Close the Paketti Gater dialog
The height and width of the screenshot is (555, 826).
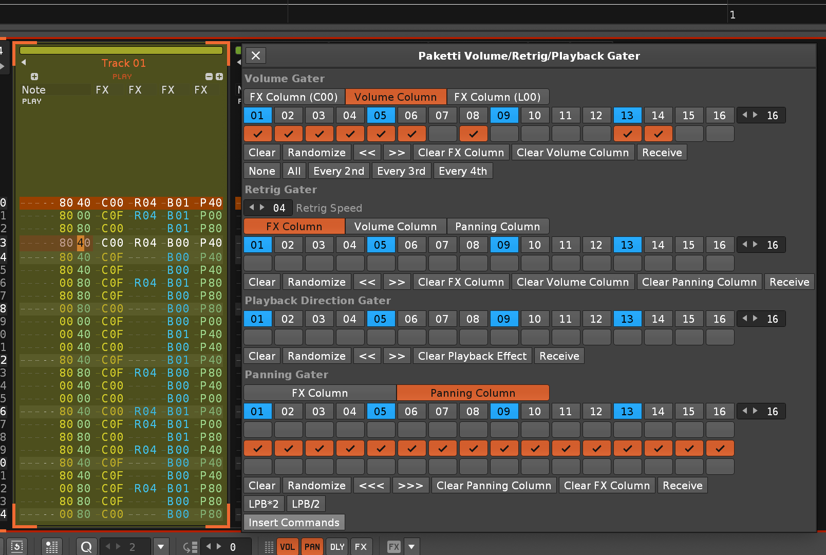(256, 55)
